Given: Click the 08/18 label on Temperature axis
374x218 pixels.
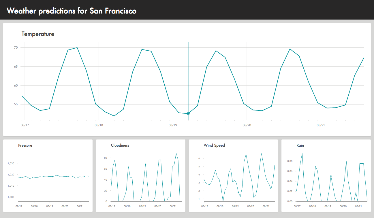Looking at the screenshot, I should tap(99, 125).
